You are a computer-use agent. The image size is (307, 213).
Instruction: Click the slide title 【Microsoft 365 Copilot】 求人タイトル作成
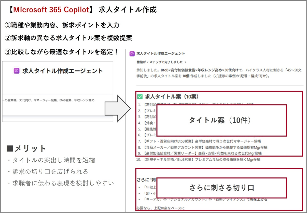click(x=82, y=10)
